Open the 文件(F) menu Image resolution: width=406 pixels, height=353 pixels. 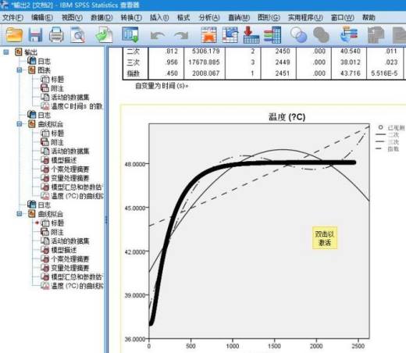[x=12, y=17]
